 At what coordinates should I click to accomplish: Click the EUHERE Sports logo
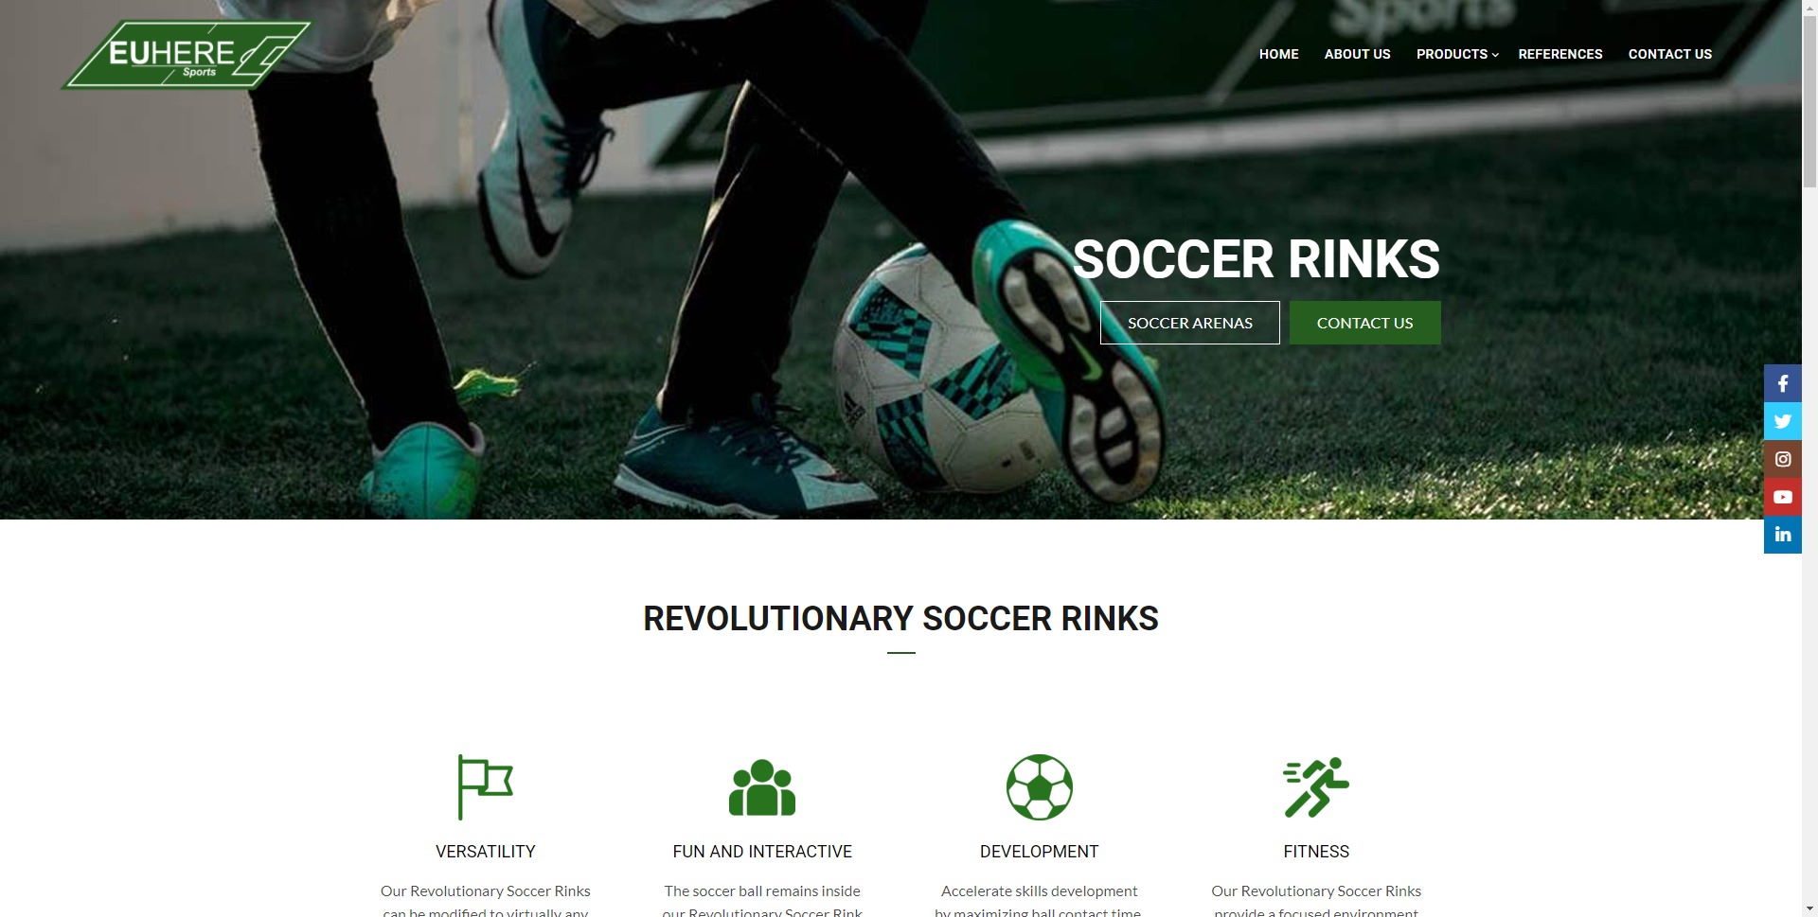click(187, 56)
